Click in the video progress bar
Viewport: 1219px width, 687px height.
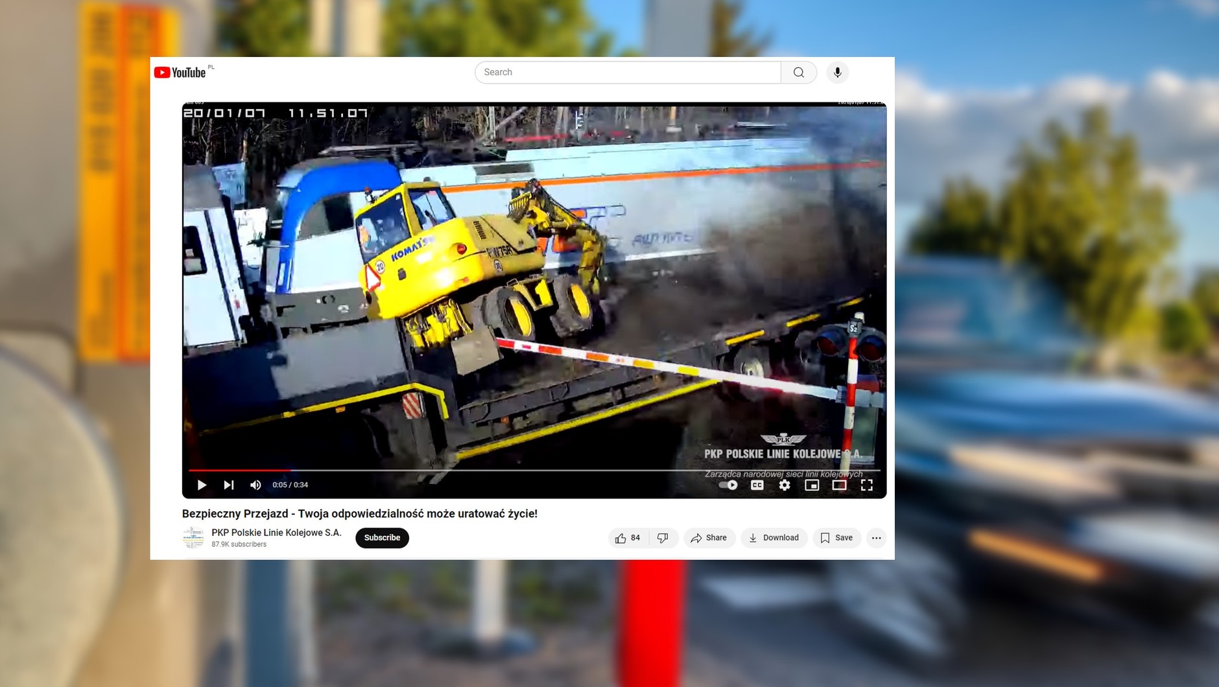(x=533, y=470)
